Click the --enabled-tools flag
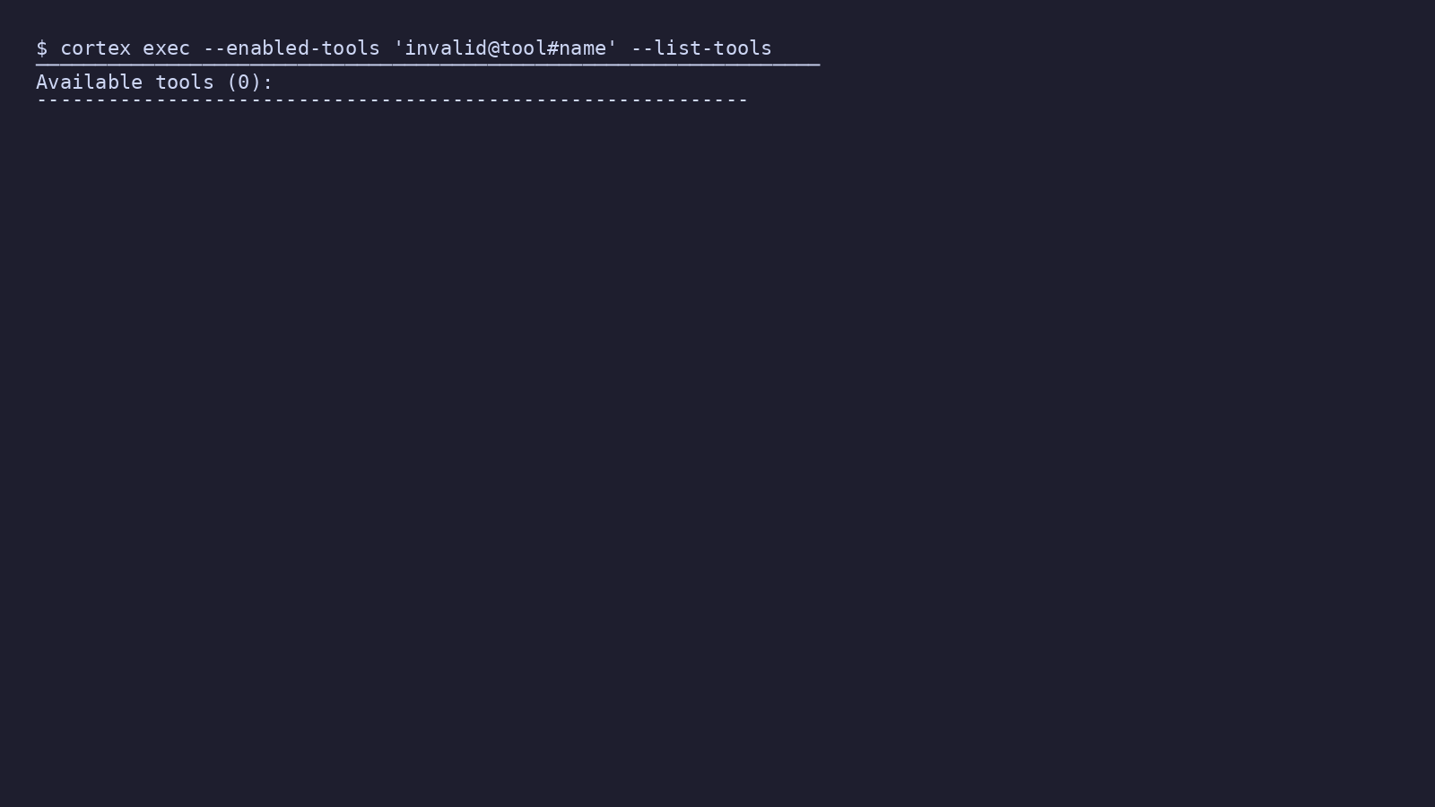 pos(291,48)
